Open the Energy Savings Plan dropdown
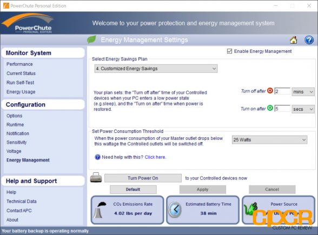 (156, 69)
